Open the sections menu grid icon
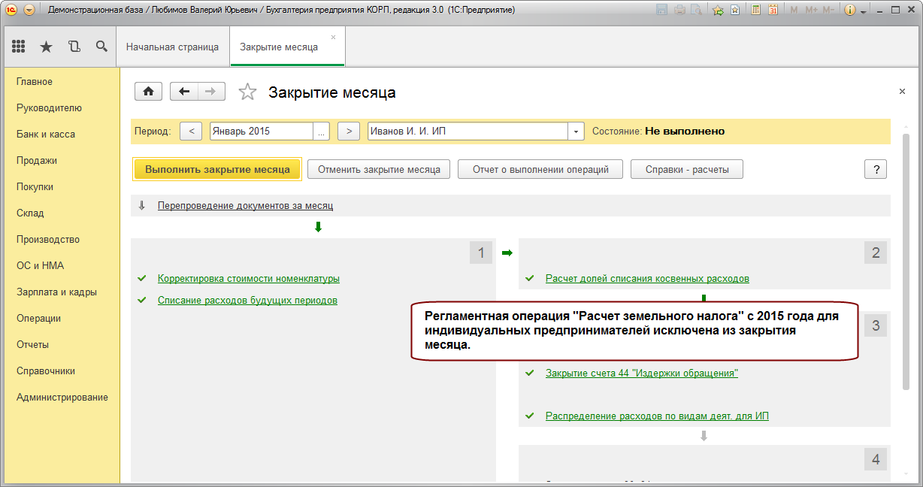The height and width of the screenshot is (487, 923). click(x=19, y=47)
